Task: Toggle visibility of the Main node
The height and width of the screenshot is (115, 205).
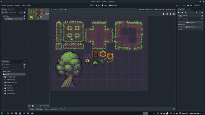Action: [24, 16]
